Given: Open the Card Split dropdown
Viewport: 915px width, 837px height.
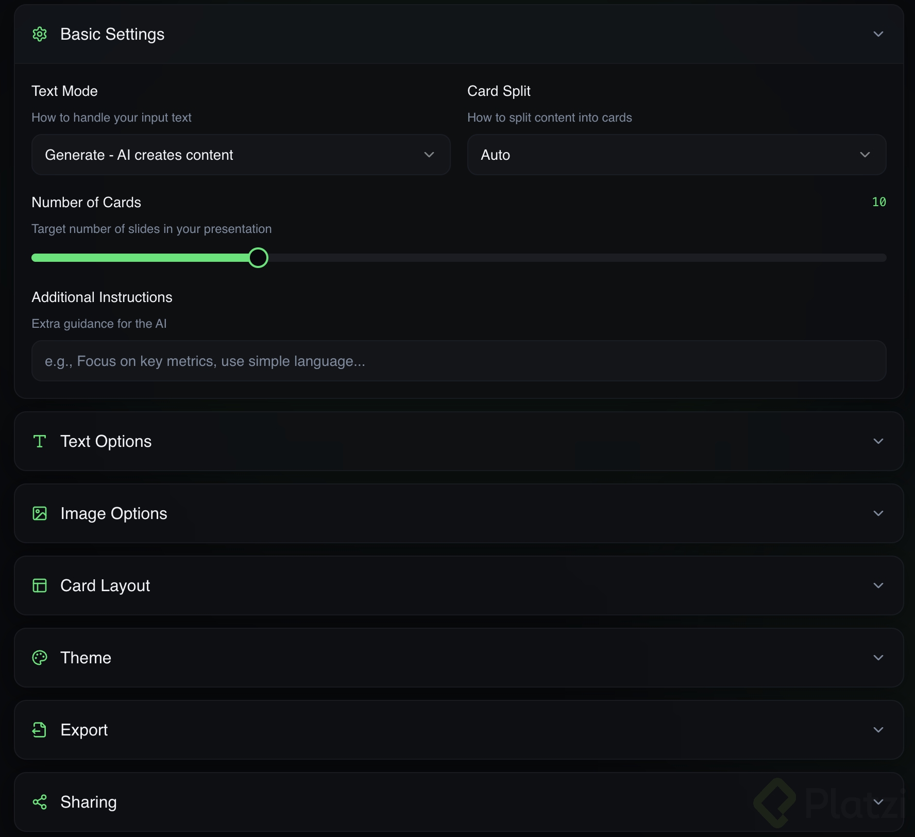Looking at the screenshot, I should coord(676,155).
